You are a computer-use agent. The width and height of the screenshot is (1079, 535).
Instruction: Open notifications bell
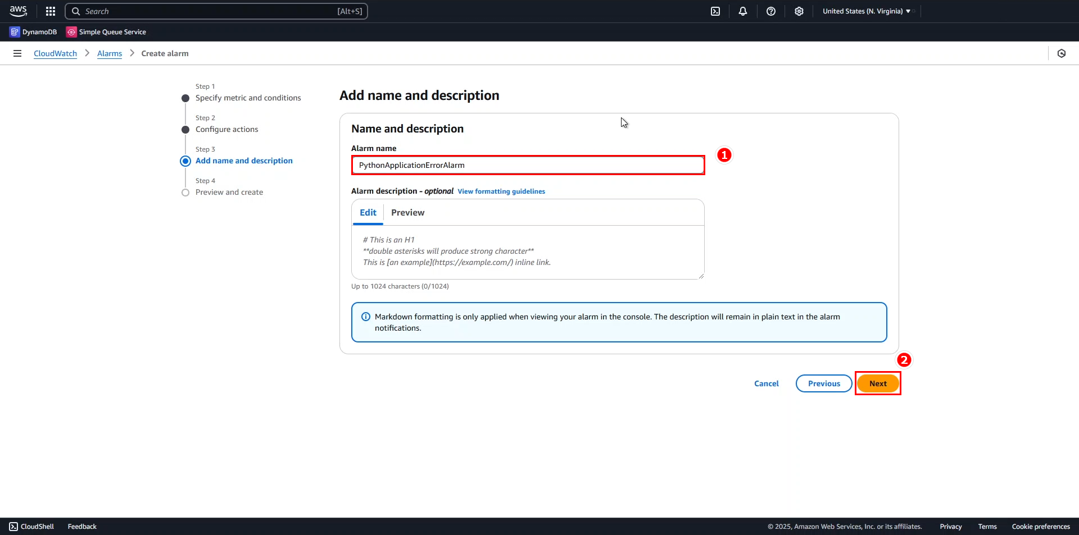click(743, 11)
